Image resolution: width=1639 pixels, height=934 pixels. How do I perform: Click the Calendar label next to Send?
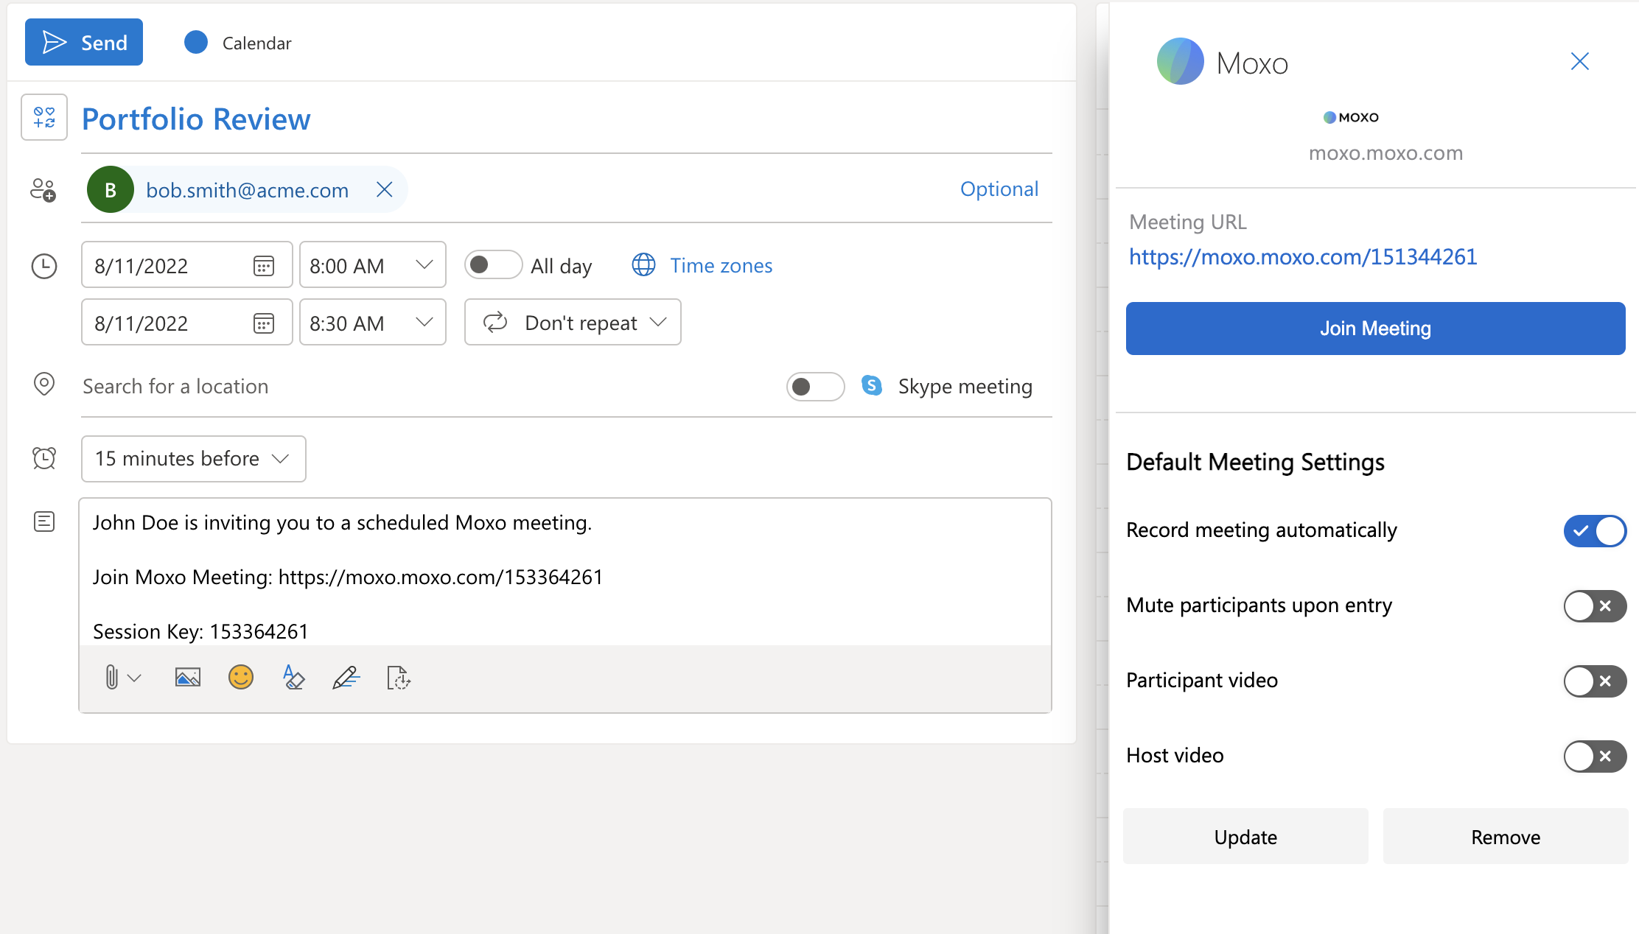pos(256,43)
